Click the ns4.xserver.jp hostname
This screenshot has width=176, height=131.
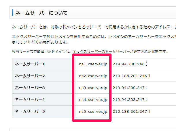pos(93,100)
